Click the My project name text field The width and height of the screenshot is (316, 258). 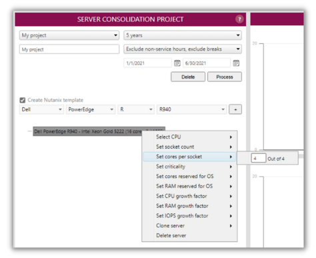(x=69, y=49)
